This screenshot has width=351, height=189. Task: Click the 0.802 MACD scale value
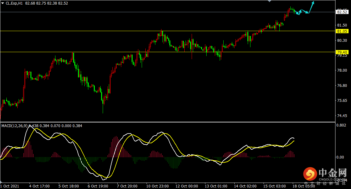click(x=341, y=125)
